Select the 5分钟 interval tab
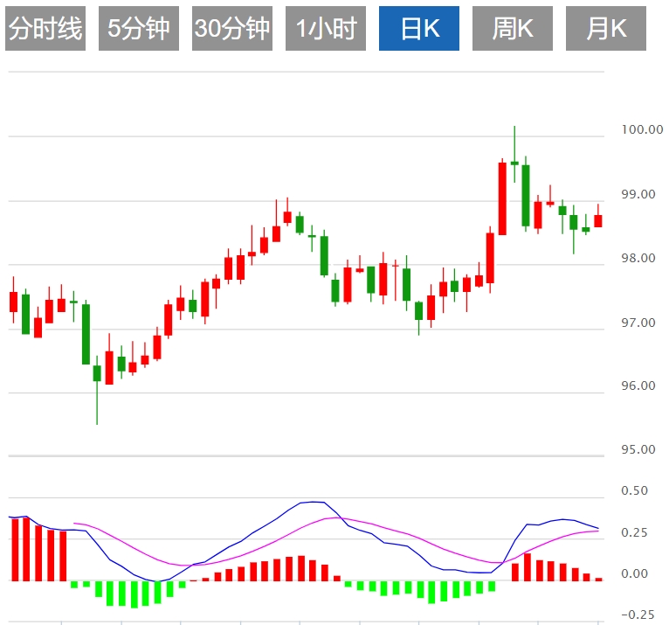 pos(139,28)
